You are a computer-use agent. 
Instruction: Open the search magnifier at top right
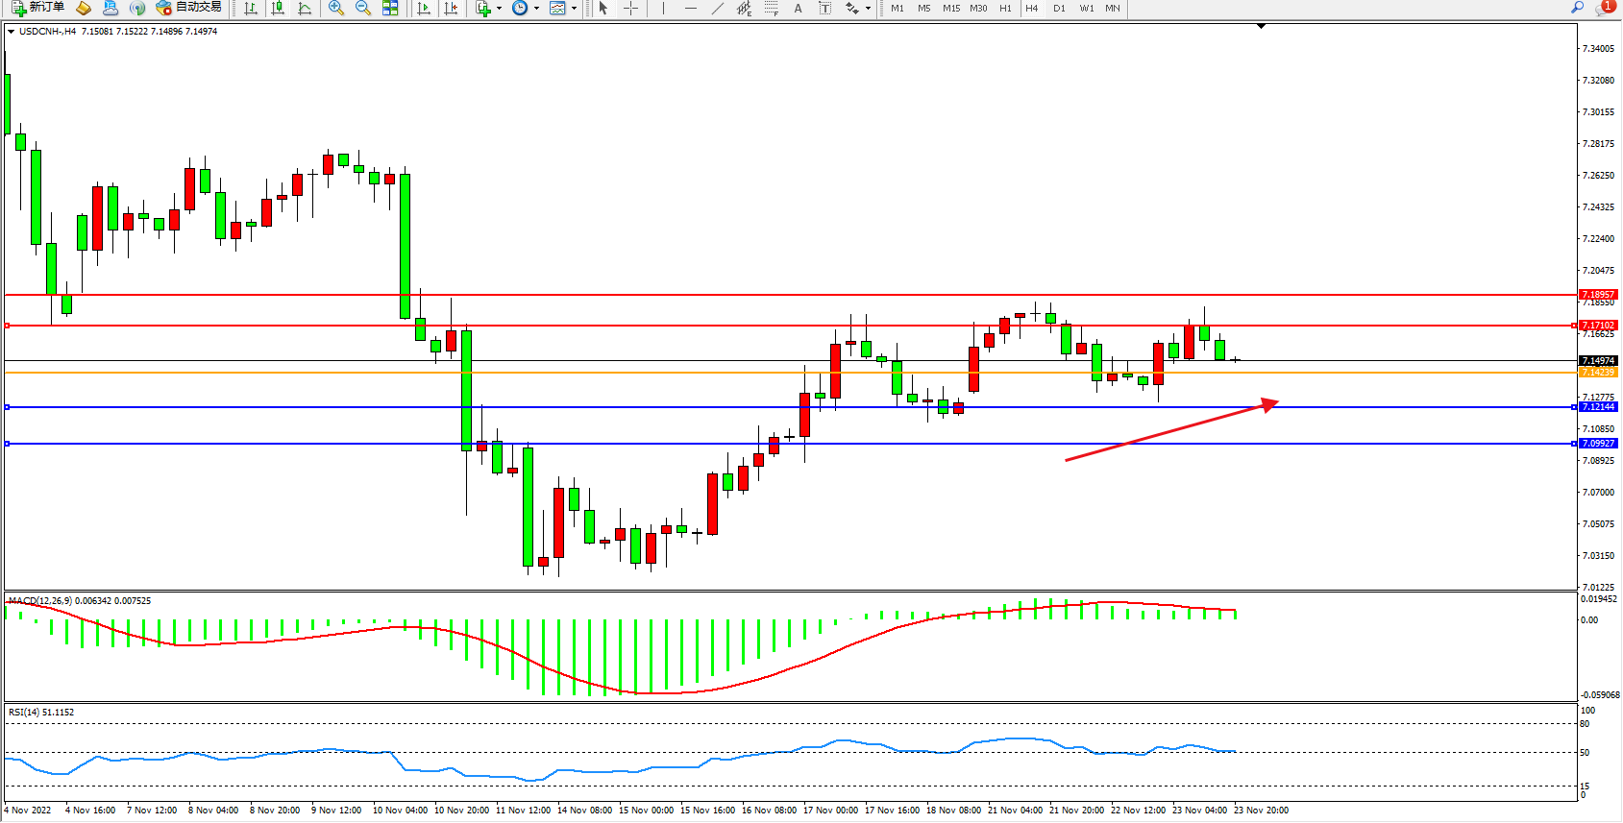click(1577, 8)
